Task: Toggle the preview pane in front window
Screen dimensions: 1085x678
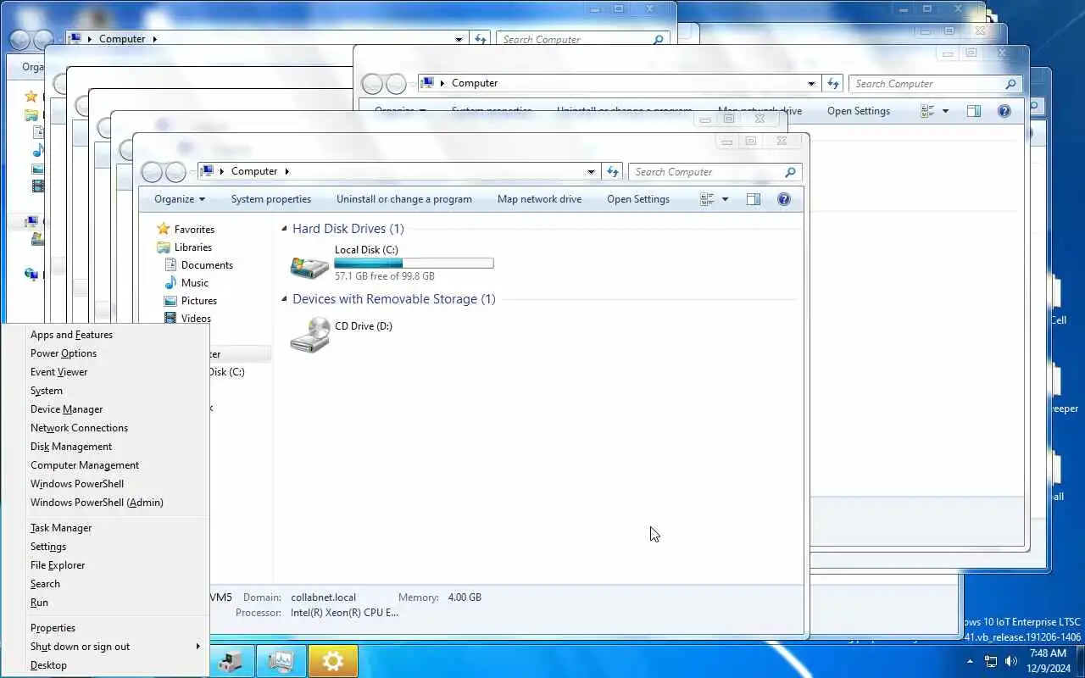Action: point(753,199)
